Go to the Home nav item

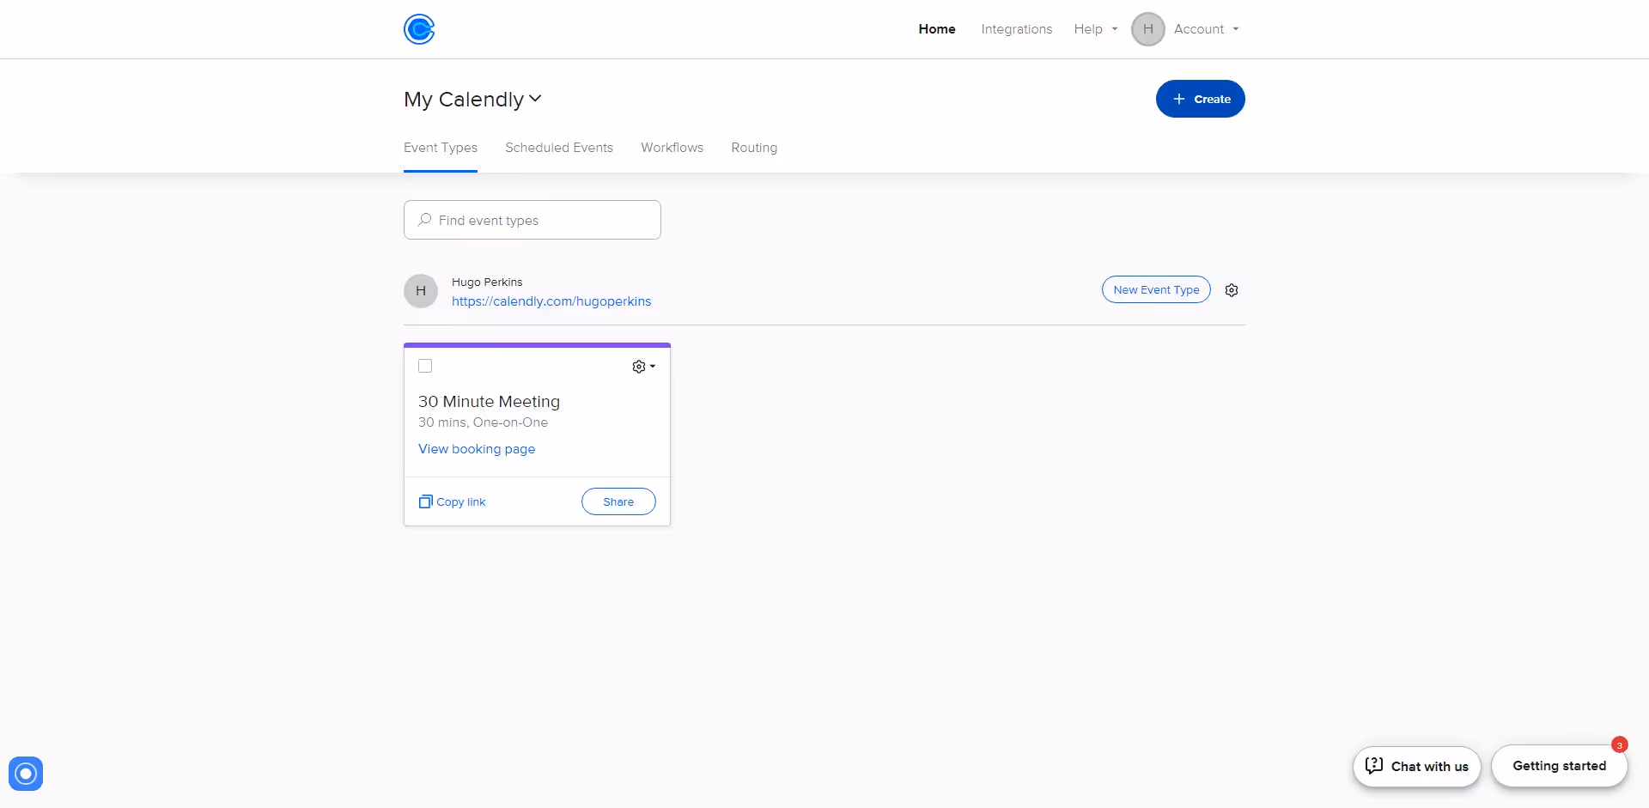[x=937, y=29]
